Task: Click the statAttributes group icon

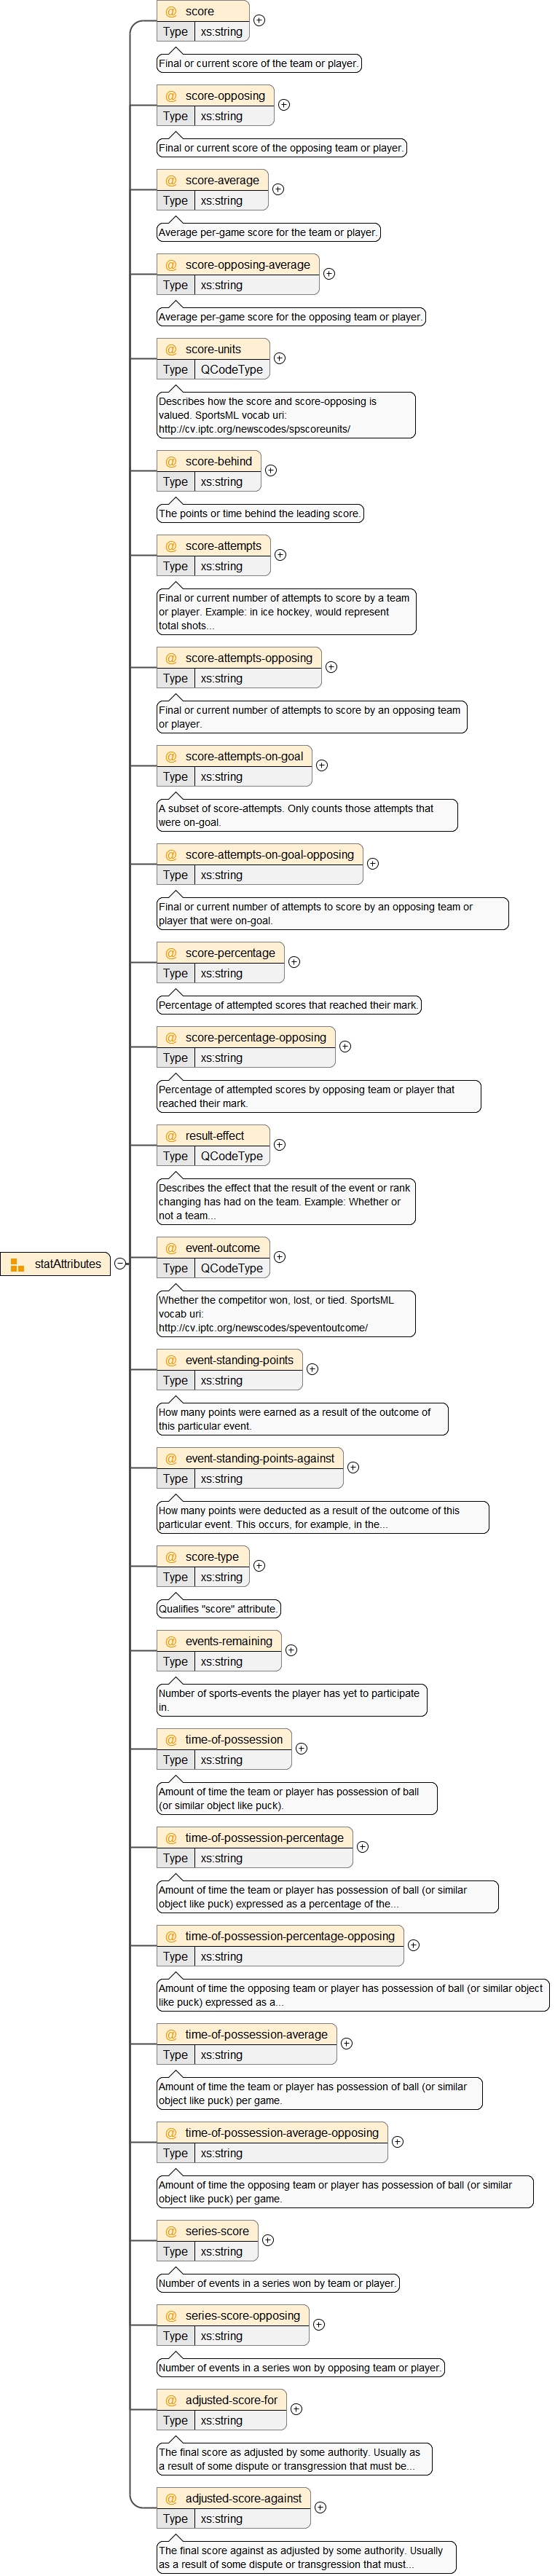Action: (x=17, y=1265)
